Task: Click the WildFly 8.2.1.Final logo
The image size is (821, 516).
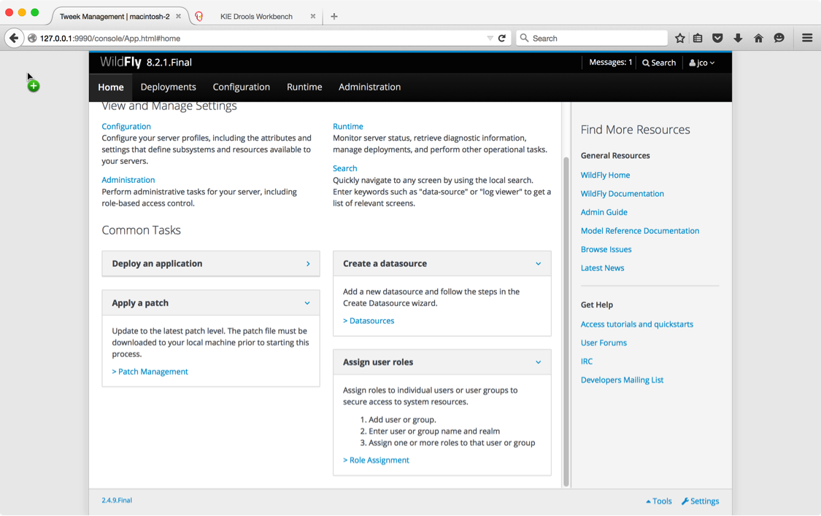Action: (x=146, y=62)
